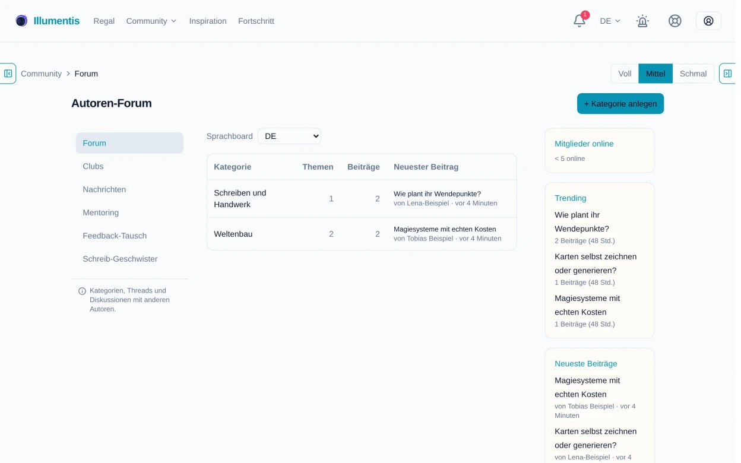The image size is (741, 463).
Task: Switch layout width to Voll
Action: tap(625, 74)
